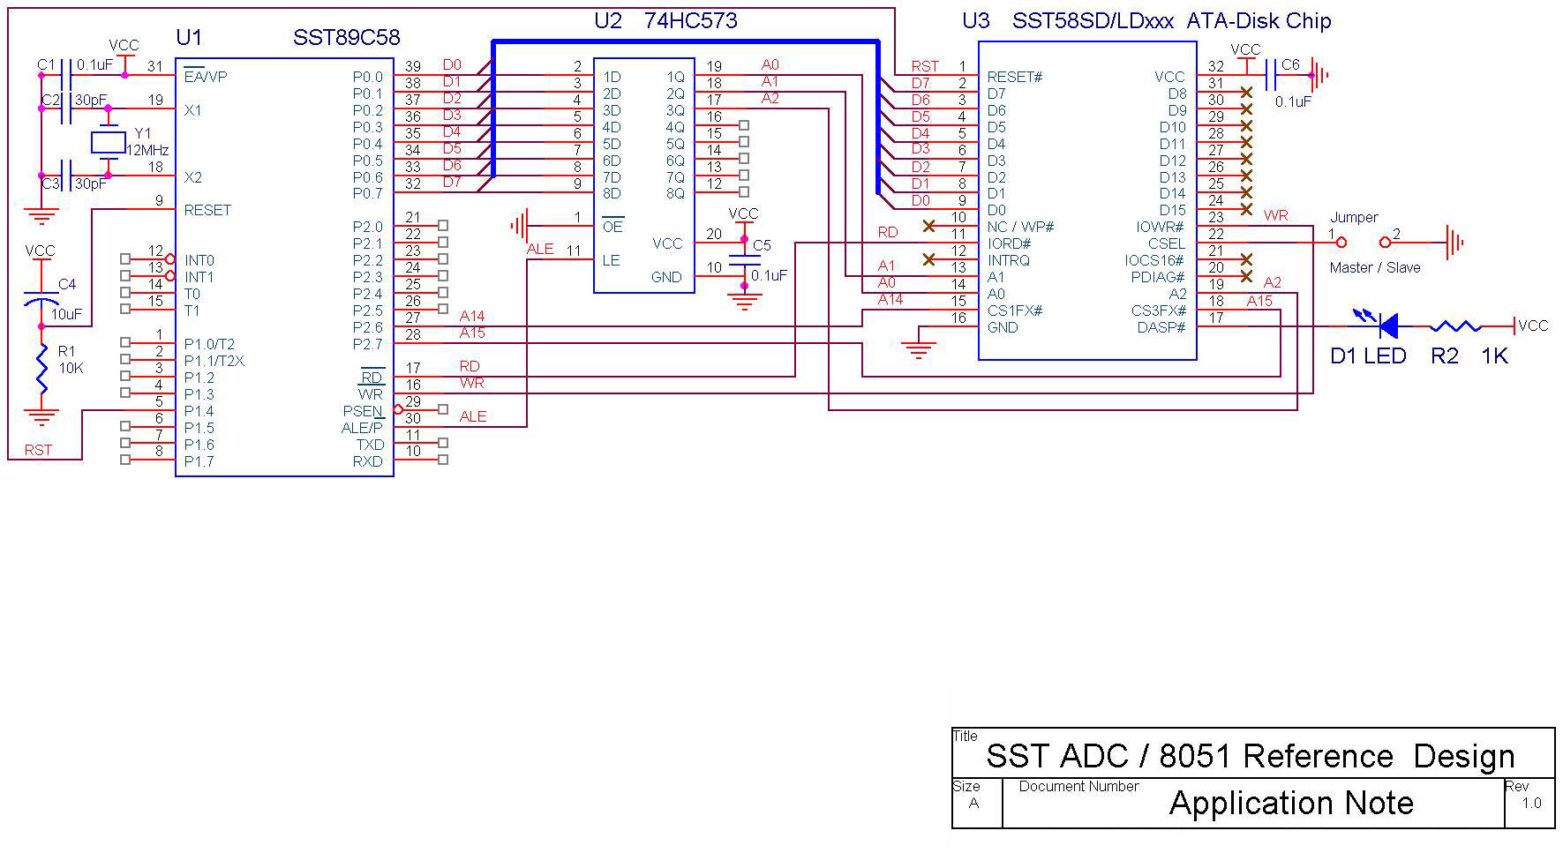The height and width of the screenshot is (853, 1563).
Task: Click the U1 reference designator
Action: tap(189, 38)
